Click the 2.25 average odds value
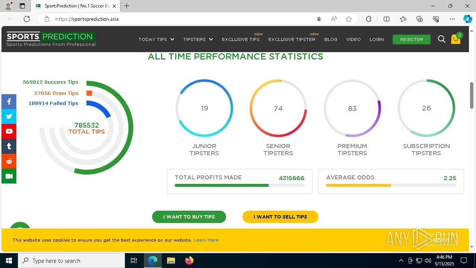476x268 pixels. [450, 178]
